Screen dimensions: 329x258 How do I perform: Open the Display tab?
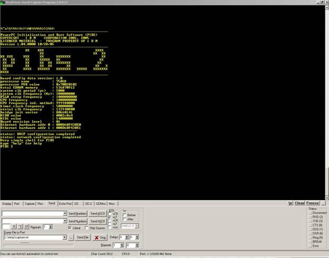coord(6,204)
